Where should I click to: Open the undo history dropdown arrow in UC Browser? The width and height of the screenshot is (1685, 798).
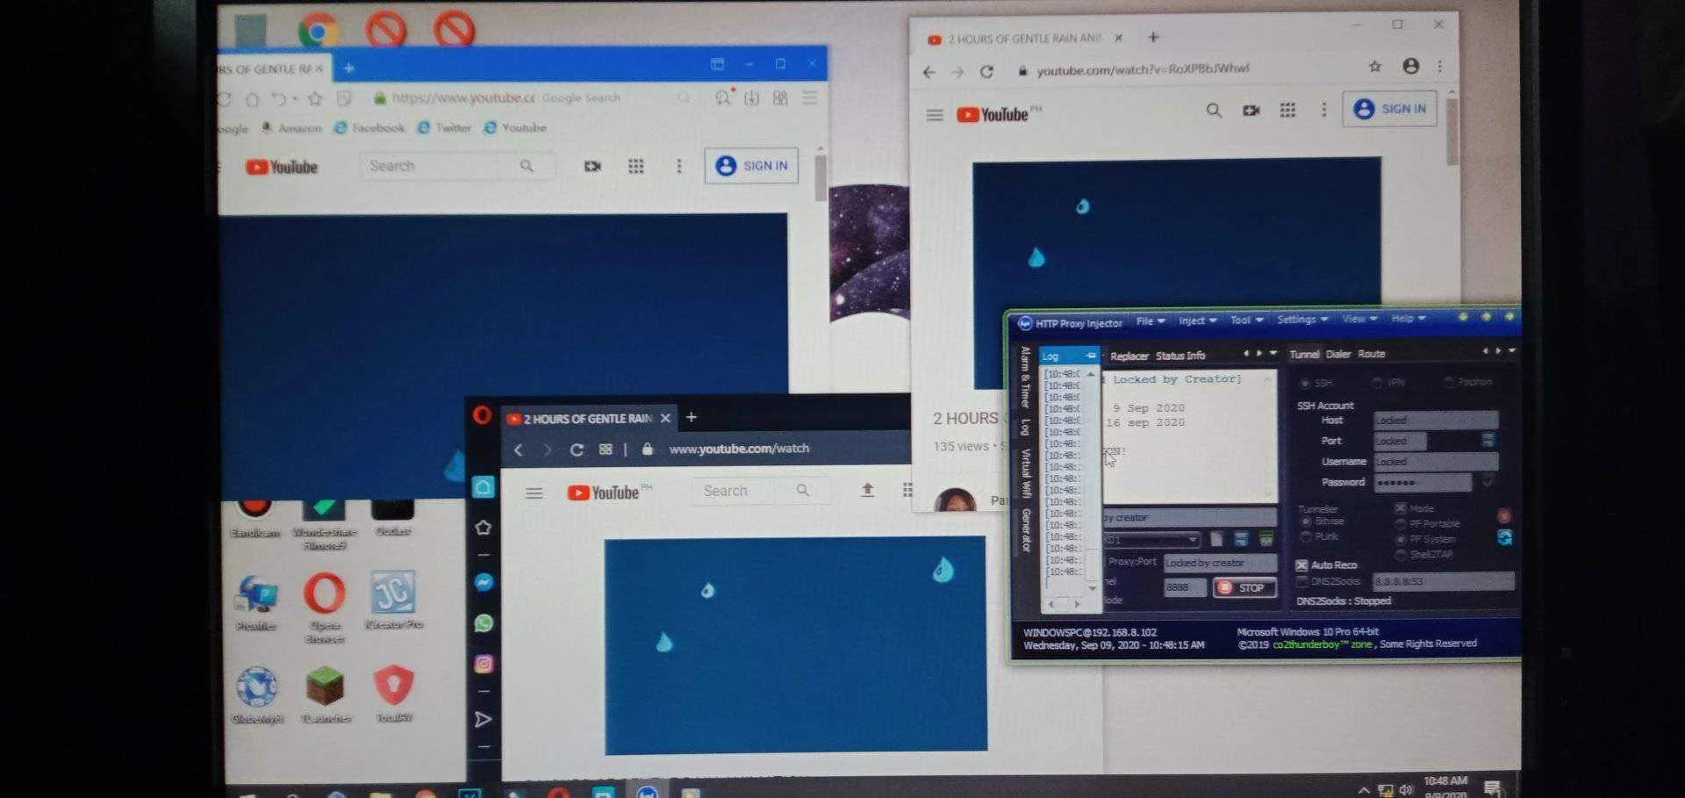coord(295,99)
